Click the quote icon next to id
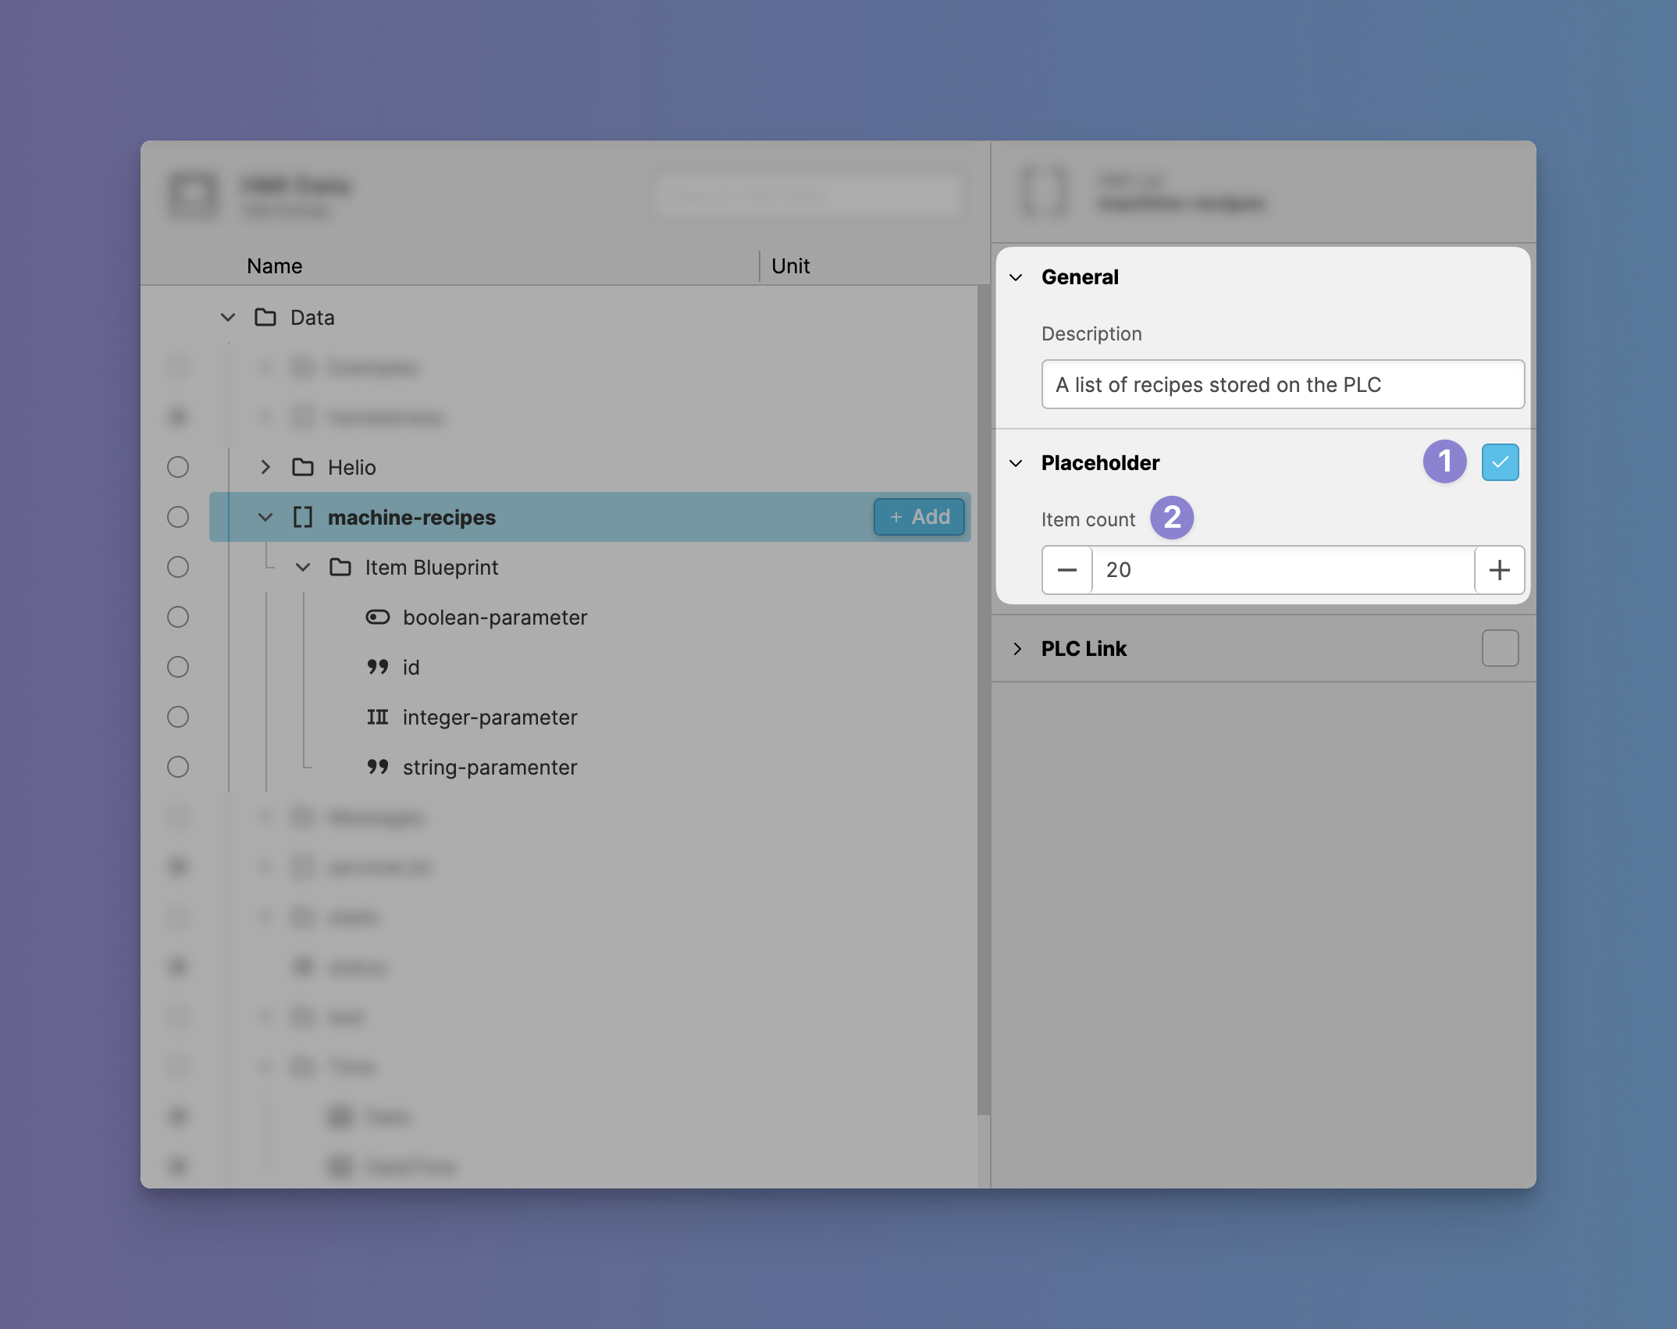This screenshot has height=1329, width=1677. point(378,667)
